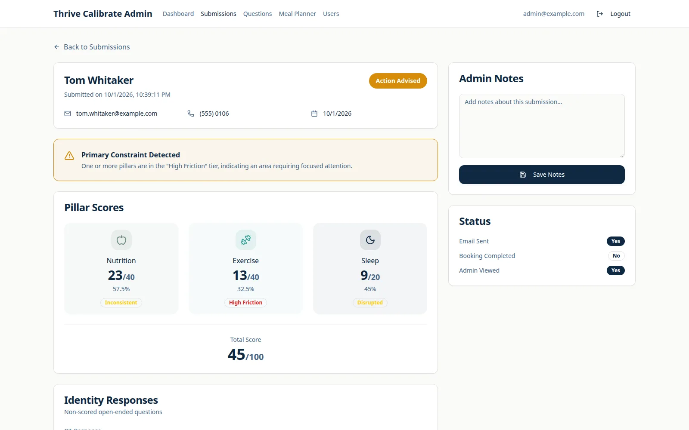Click the Nutrition score 23/40
This screenshot has height=430, width=689.
[x=121, y=275]
